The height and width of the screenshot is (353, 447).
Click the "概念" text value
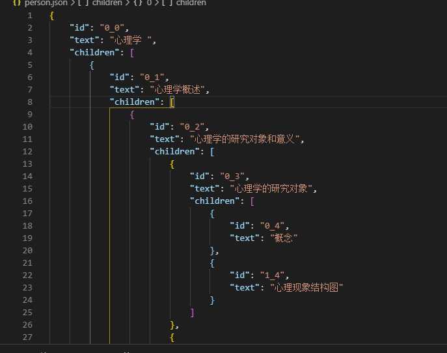click(284, 238)
